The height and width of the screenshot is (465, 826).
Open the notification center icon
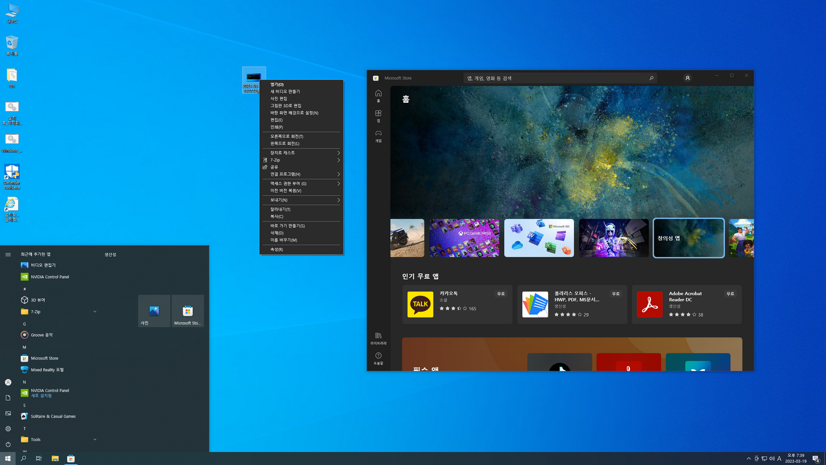816,459
